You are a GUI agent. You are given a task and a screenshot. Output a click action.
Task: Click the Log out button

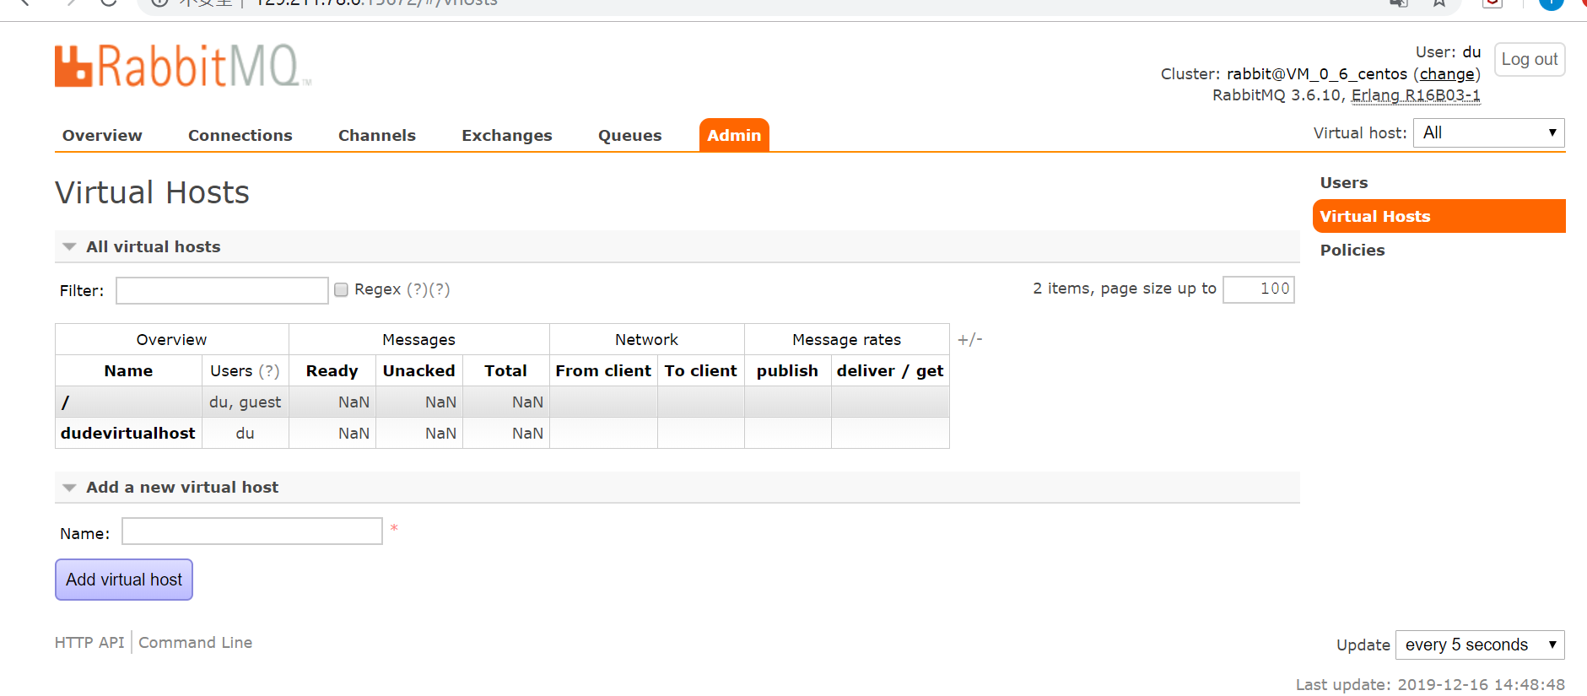coord(1530,59)
